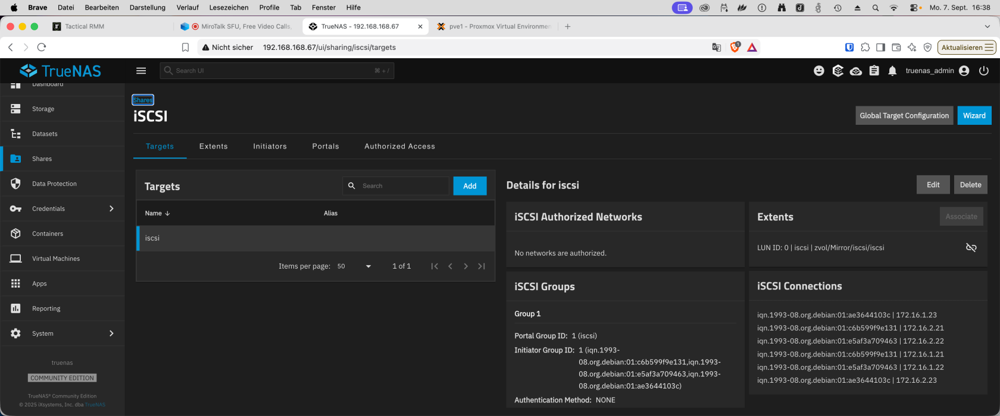Switch to the pve1 Proxmox browser tab
The image size is (1000, 416).
click(494, 26)
